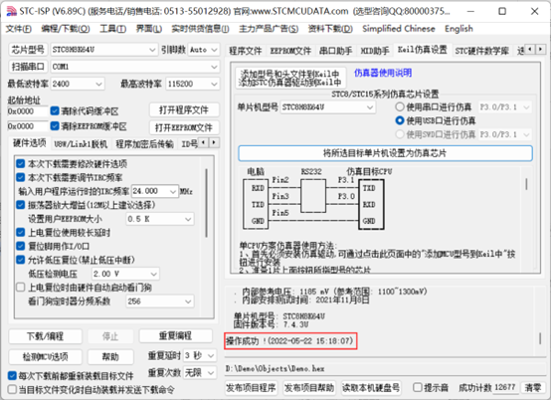Viewport: 551px width, 400px height.
Task: Click right scroll arrow beside ID号 tab
Action: click(214, 142)
